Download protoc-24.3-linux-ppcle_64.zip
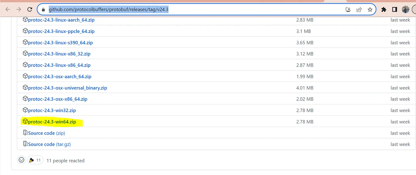The width and height of the screenshot is (416, 175). tap(61, 31)
